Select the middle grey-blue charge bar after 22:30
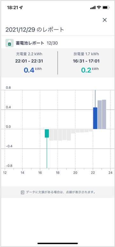Screen dimensions: 115x247 point(99,115)
